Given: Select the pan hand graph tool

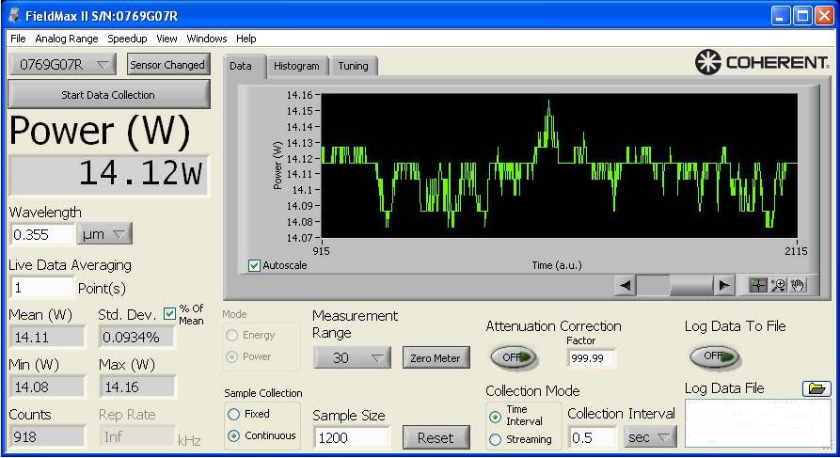Looking at the screenshot, I should click(x=798, y=286).
